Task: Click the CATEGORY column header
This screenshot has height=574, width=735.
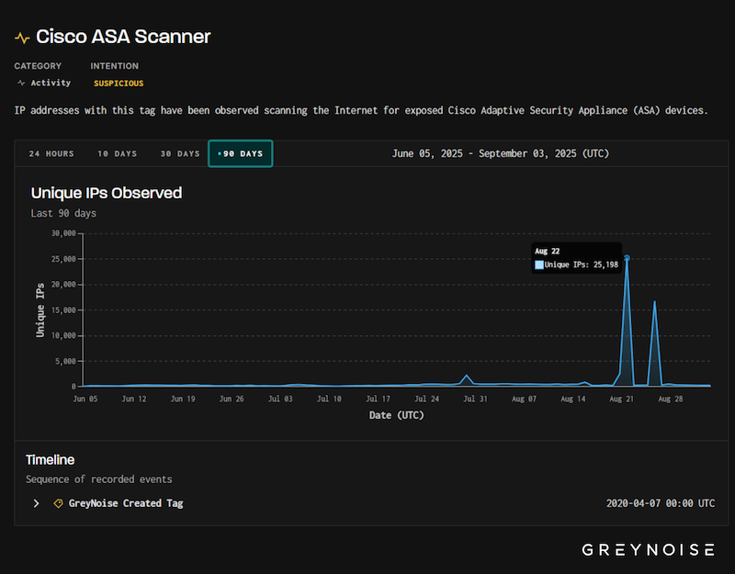Action: [x=38, y=66]
